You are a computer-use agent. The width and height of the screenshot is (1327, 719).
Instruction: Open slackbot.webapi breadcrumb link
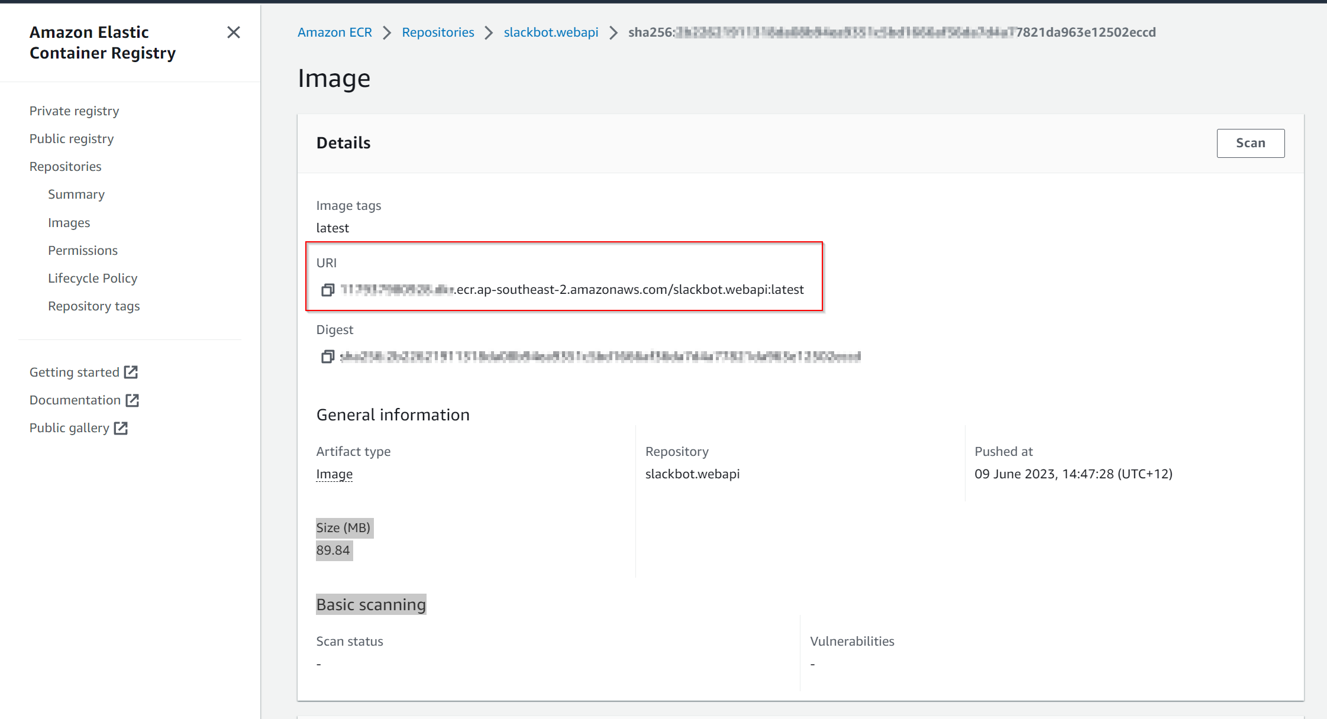(551, 33)
